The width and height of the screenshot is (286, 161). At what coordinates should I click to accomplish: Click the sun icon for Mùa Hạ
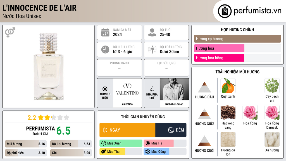click(148, 143)
